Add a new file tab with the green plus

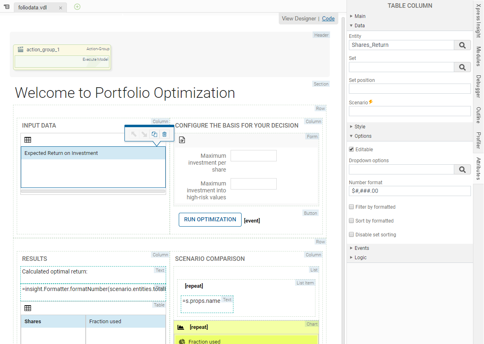point(77,7)
